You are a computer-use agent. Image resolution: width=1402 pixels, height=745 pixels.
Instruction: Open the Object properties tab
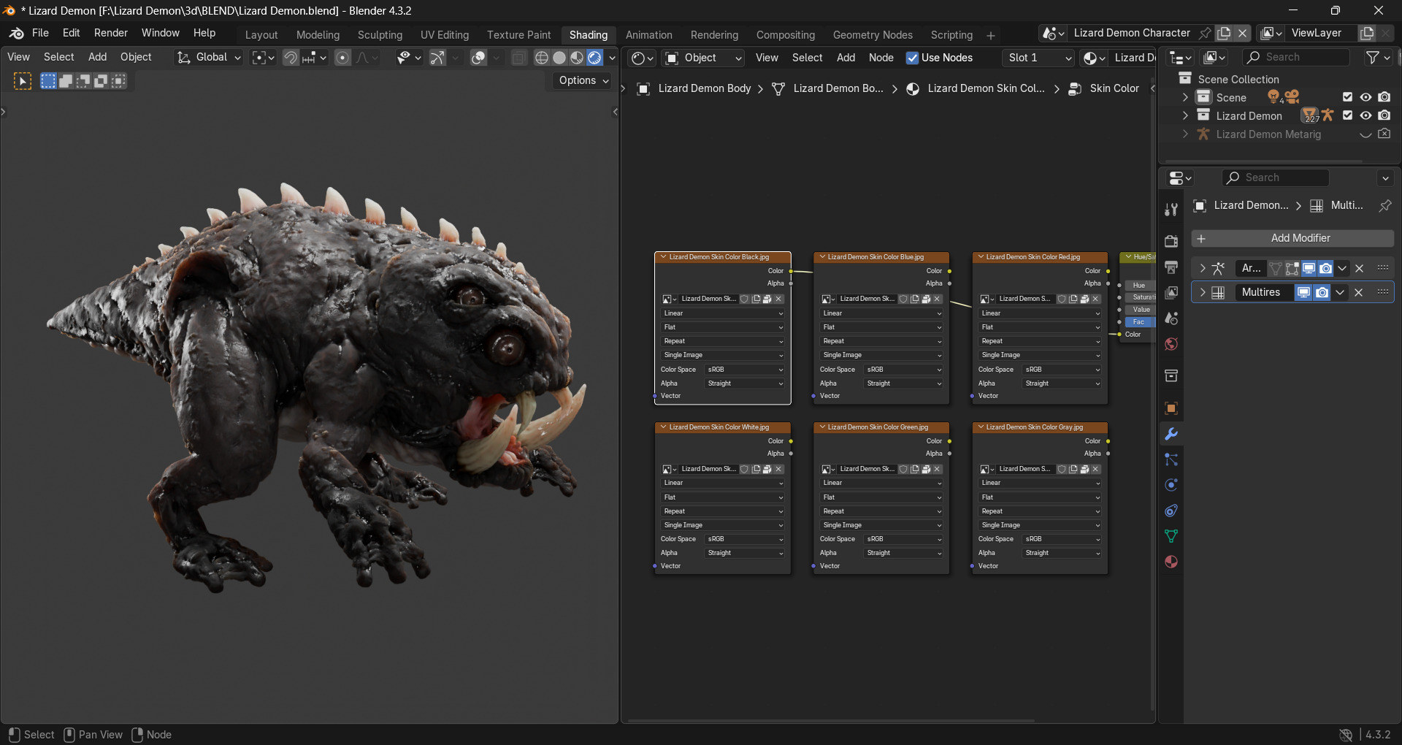(x=1171, y=408)
